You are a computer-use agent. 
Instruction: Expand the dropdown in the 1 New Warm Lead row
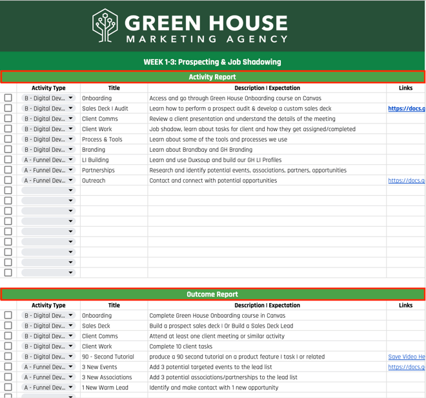coord(70,388)
